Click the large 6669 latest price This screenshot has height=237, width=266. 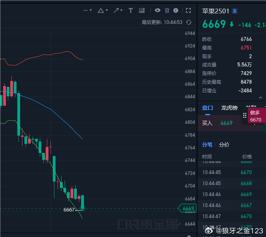click(214, 24)
